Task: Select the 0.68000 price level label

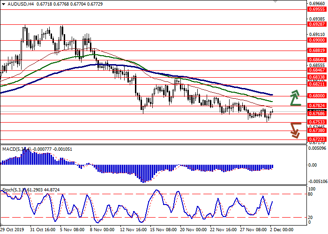Action: (x=316, y=96)
